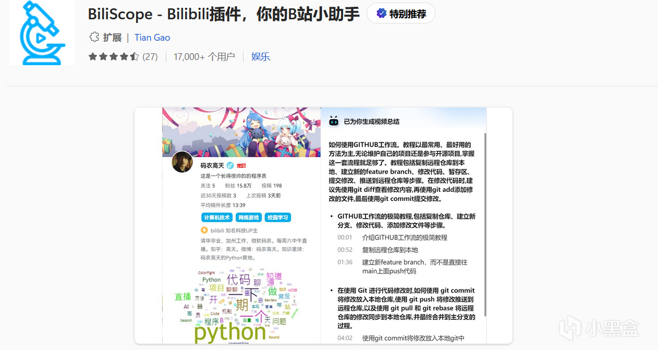Screen dimensions: 658x350
Task: Click the summary panel vertical scrollbar
Action: click(485, 224)
